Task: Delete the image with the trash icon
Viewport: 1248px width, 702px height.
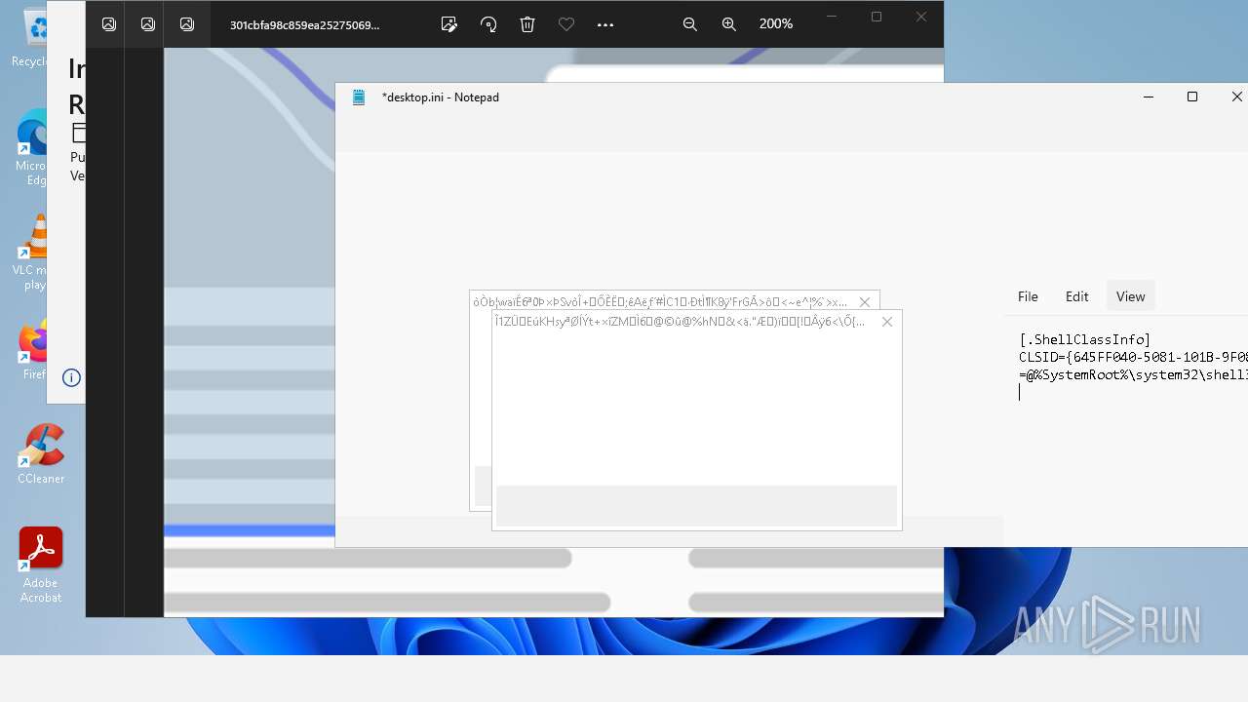Action: 527,24
